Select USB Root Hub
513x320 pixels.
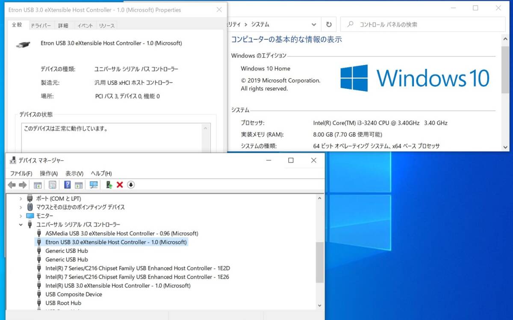[63, 303]
